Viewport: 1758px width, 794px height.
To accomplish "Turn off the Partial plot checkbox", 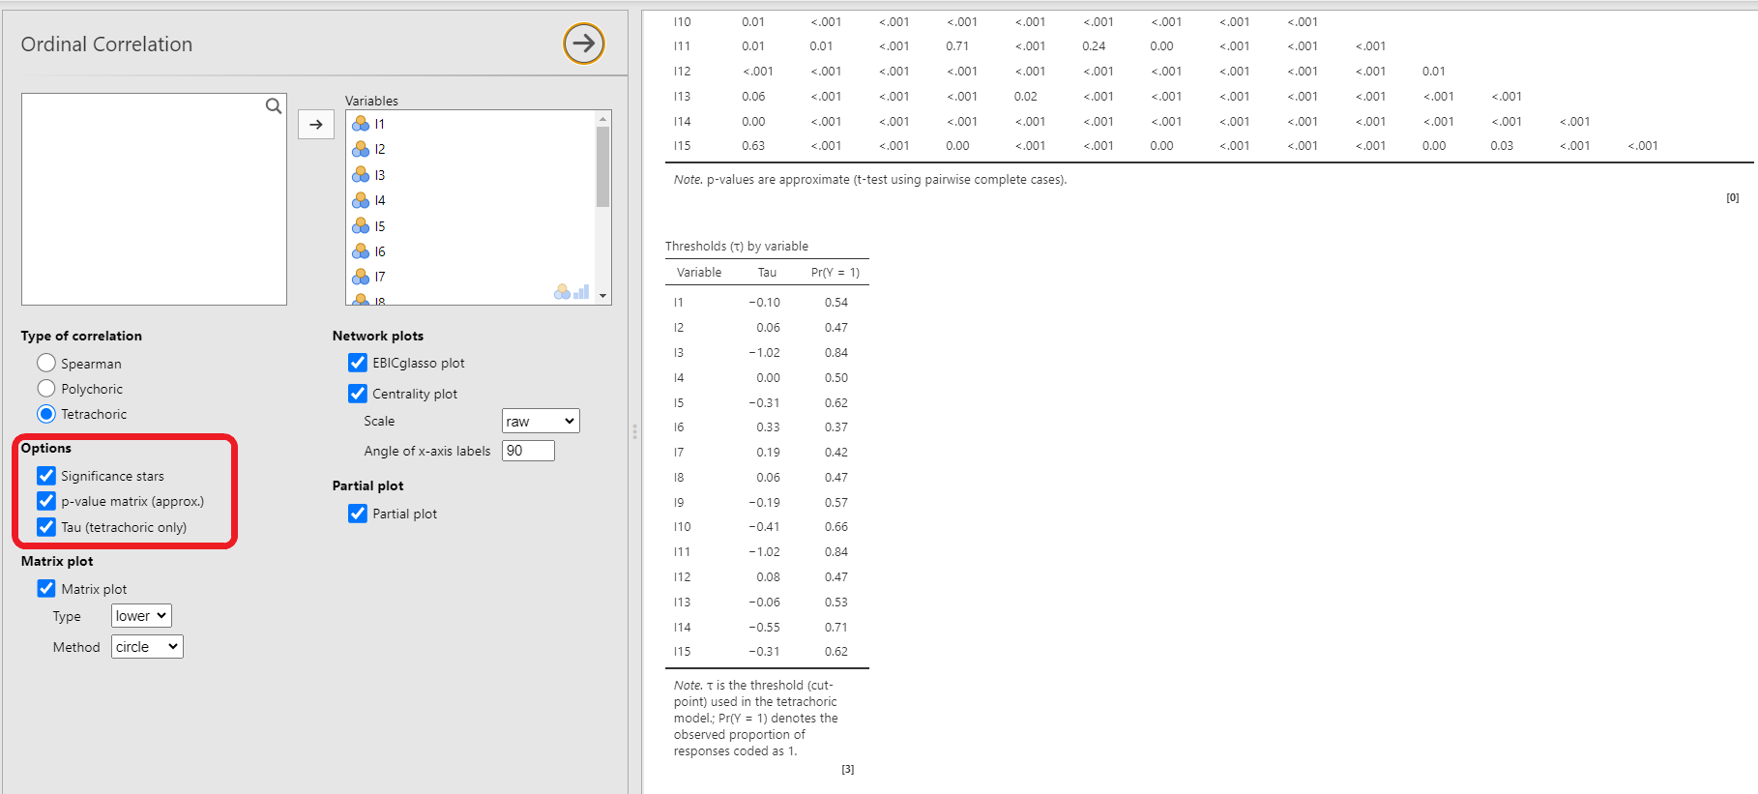I will tap(358, 514).
